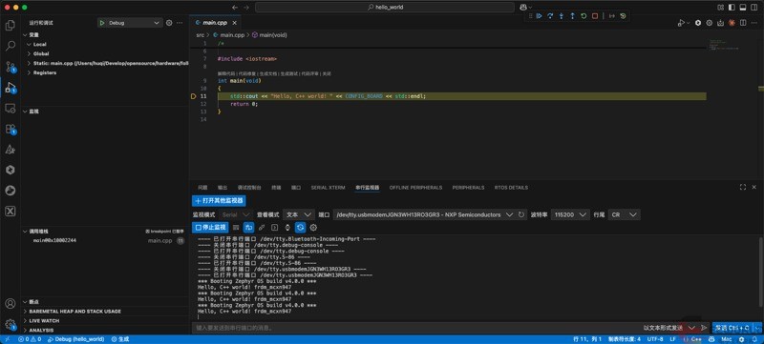Expand the Registers node

(x=44, y=72)
